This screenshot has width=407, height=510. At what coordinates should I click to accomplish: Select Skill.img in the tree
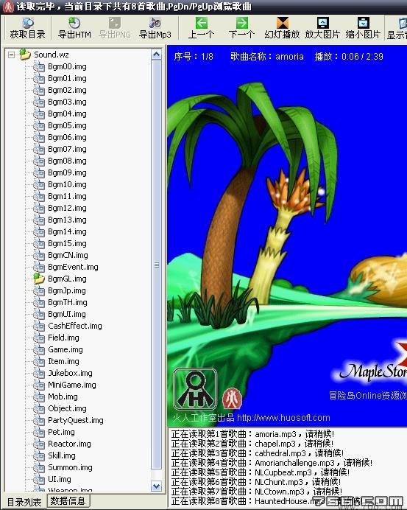62,455
